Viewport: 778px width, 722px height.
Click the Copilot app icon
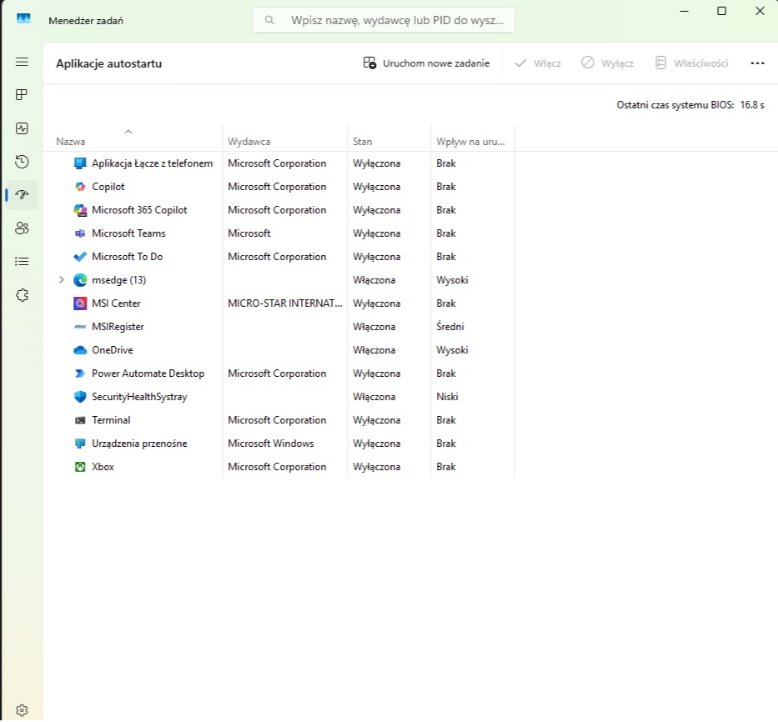(x=80, y=187)
